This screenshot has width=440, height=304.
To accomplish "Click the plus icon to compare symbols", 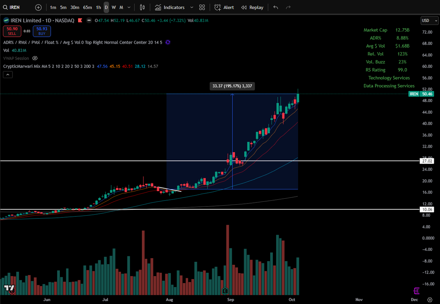I will tap(38, 7).
